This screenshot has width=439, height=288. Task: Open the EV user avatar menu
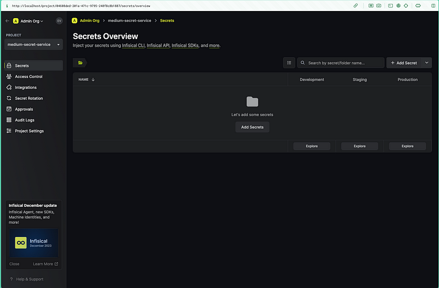[x=59, y=21]
